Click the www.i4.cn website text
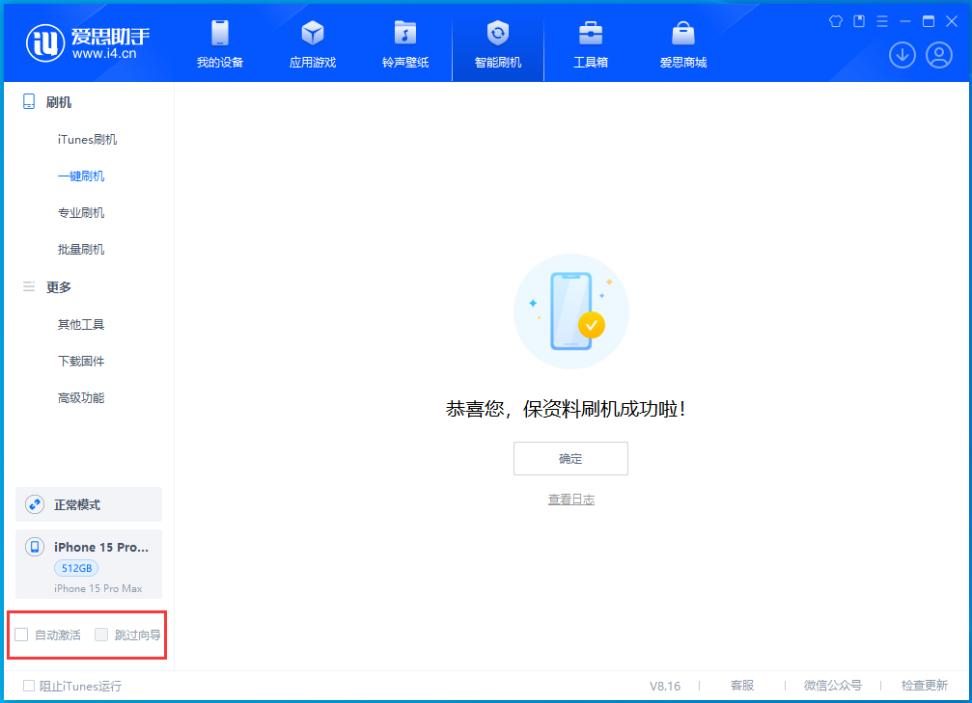Viewport: 972px width, 703px height. [104, 54]
